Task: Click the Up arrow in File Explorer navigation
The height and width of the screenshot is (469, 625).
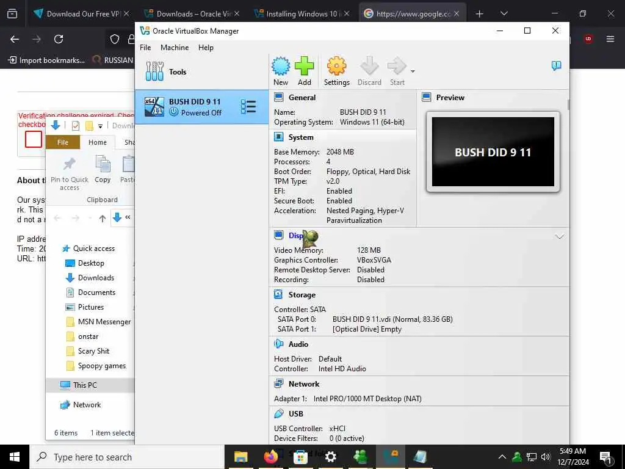Action: [103, 218]
